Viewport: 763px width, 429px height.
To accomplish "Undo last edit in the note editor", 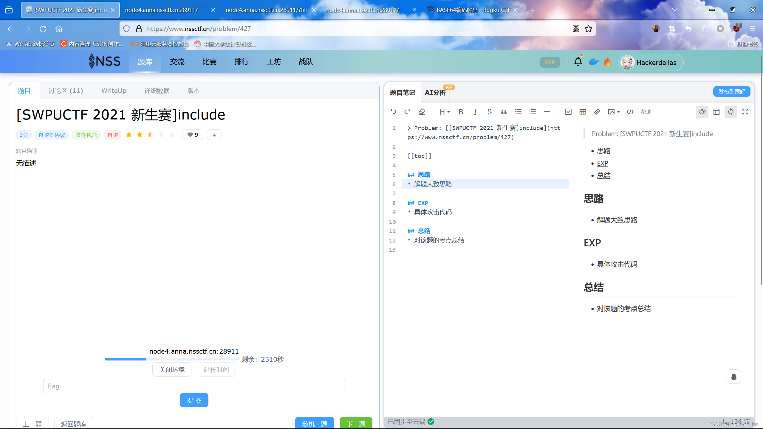I will [x=393, y=112].
